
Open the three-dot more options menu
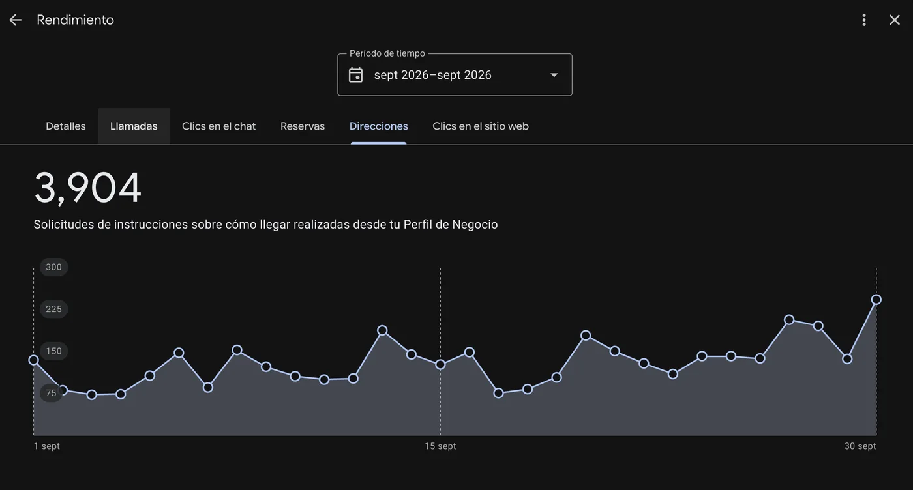[x=864, y=20]
